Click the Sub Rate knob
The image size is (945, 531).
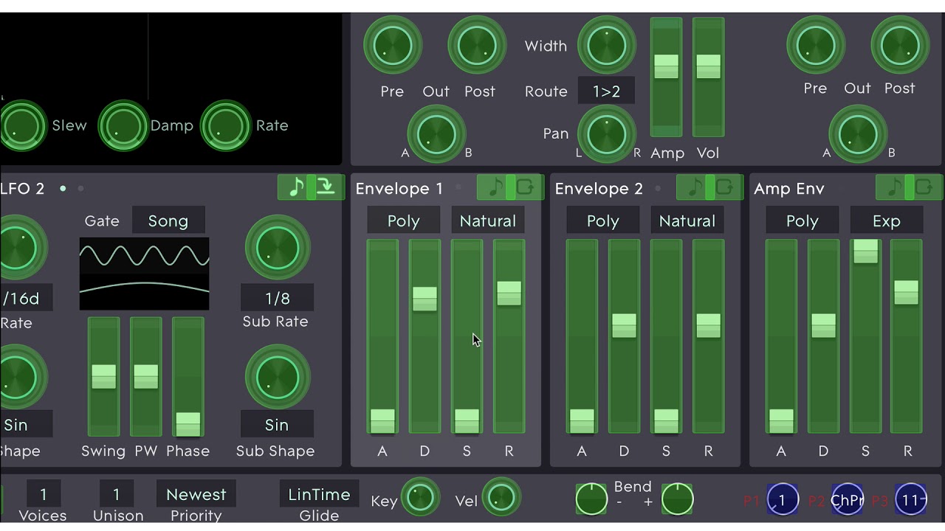point(278,248)
